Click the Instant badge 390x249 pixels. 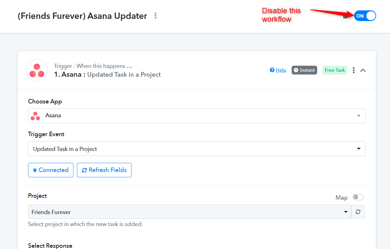[304, 70]
